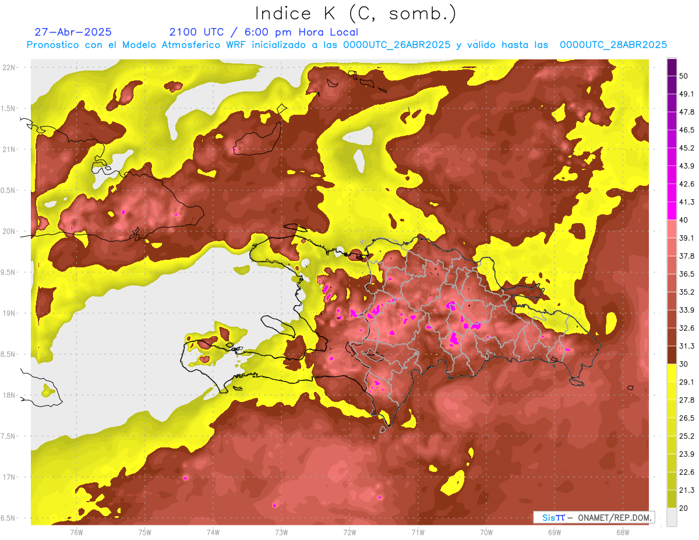
Task: Click the "36.5" colorbar label
Action: pyautogui.click(x=687, y=274)
